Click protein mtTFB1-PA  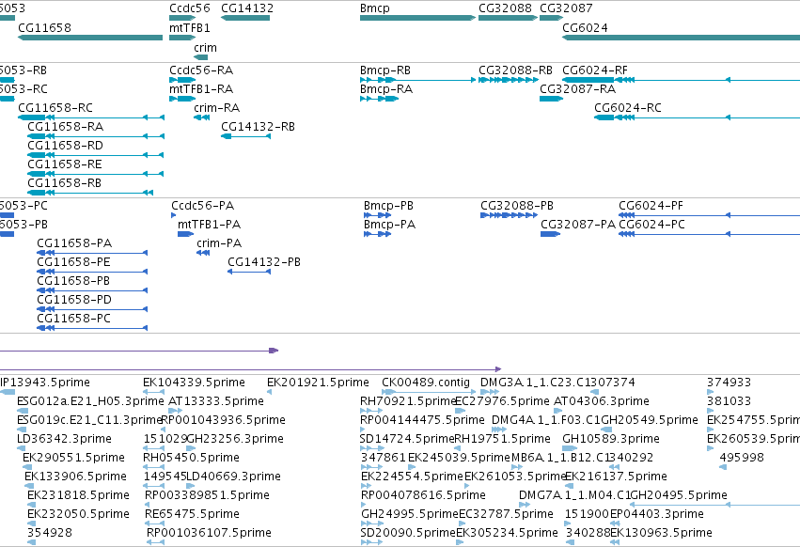186,234
